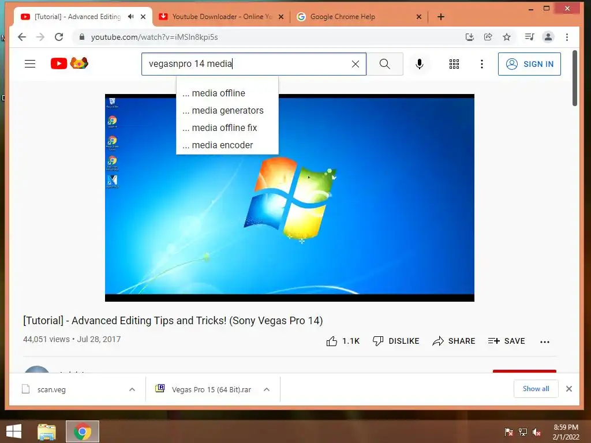Expand options for scan.veg download
The width and height of the screenshot is (591, 443).
click(x=132, y=389)
